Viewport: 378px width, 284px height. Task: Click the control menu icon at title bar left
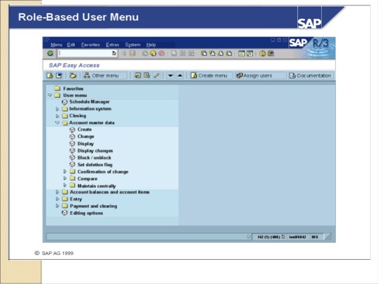[x=47, y=40]
